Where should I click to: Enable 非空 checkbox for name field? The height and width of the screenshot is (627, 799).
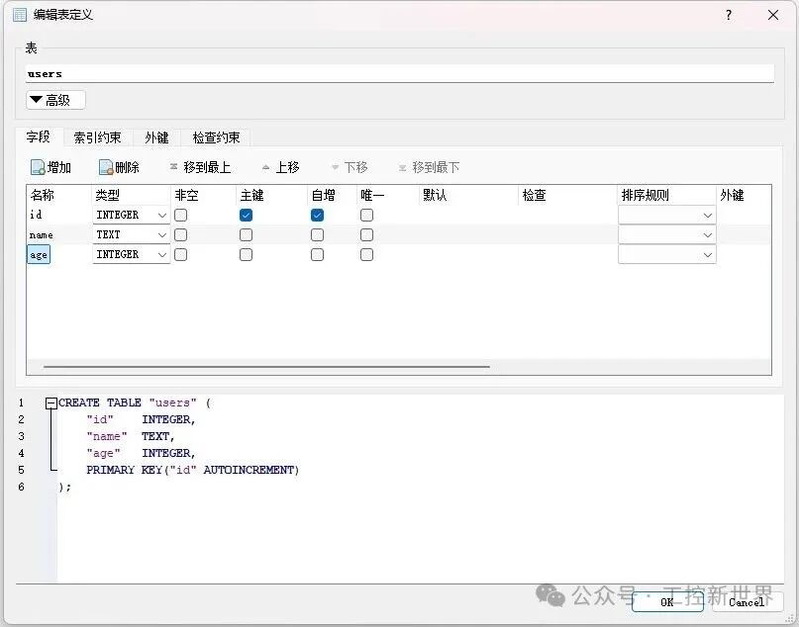(181, 234)
